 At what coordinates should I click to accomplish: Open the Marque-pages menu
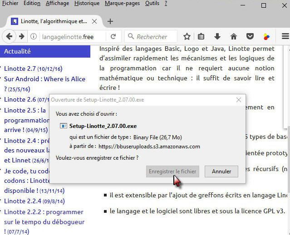tap(122, 3)
